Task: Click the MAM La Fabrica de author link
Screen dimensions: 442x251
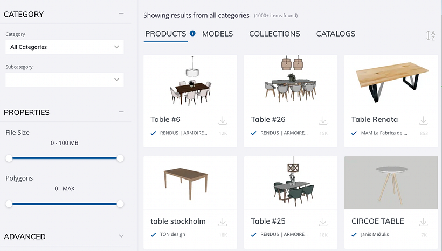Action: (x=384, y=133)
